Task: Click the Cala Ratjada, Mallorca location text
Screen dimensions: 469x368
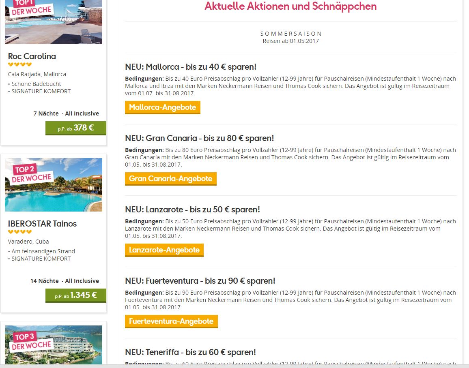Action: pyautogui.click(x=37, y=74)
